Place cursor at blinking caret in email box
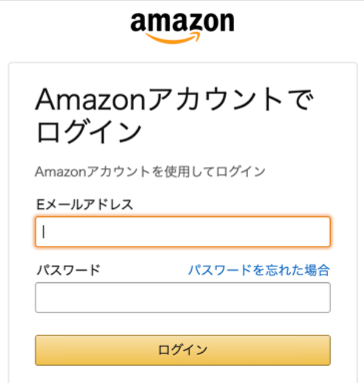This screenshot has height=383, width=364. (x=44, y=231)
